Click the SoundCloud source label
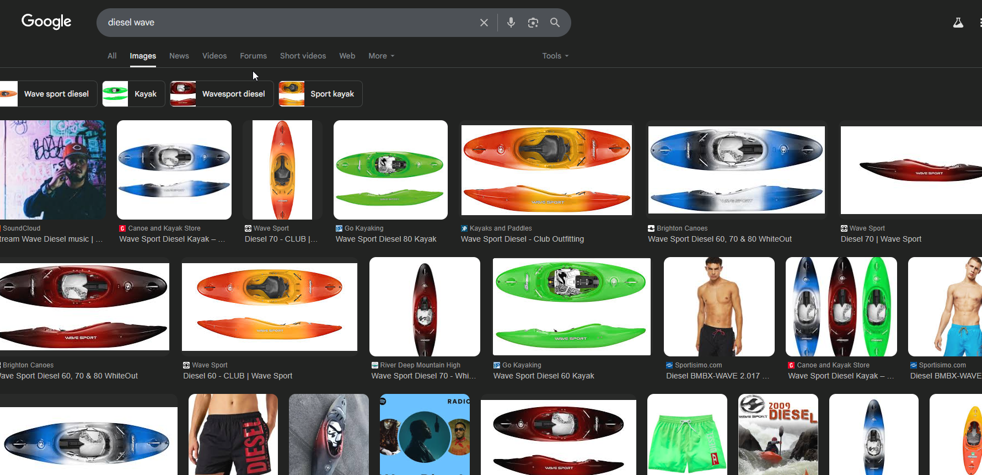The width and height of the screenshot is (982, 475). tap(22, 228)
